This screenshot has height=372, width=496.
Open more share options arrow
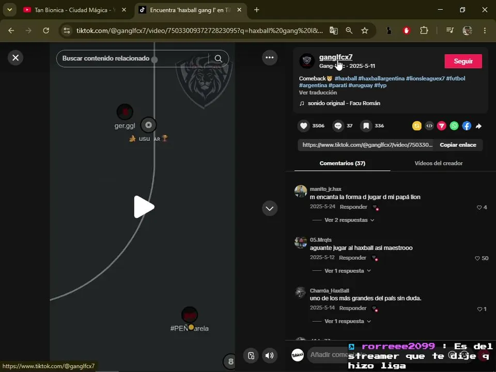(479, 126)
